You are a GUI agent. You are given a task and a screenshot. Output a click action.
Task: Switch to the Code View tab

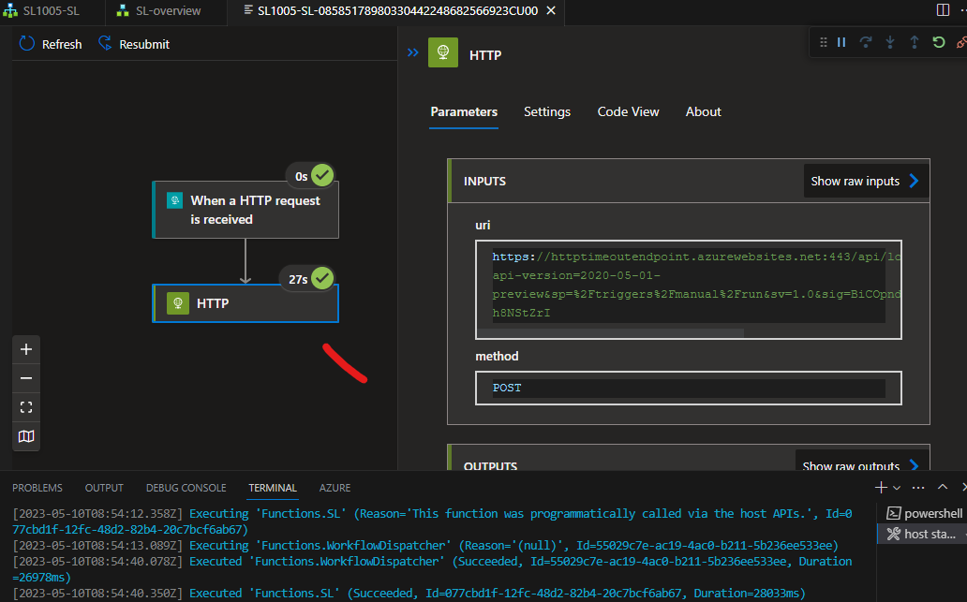628,111
